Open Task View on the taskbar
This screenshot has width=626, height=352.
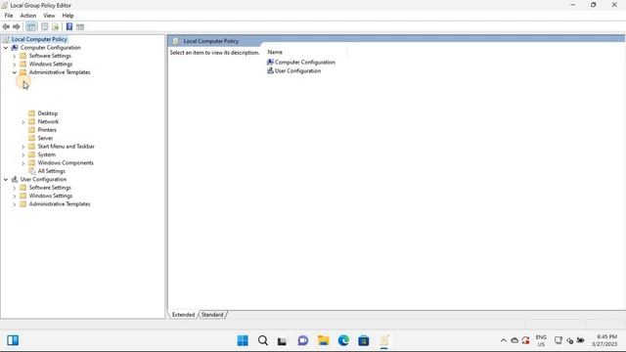pos(283,341)
